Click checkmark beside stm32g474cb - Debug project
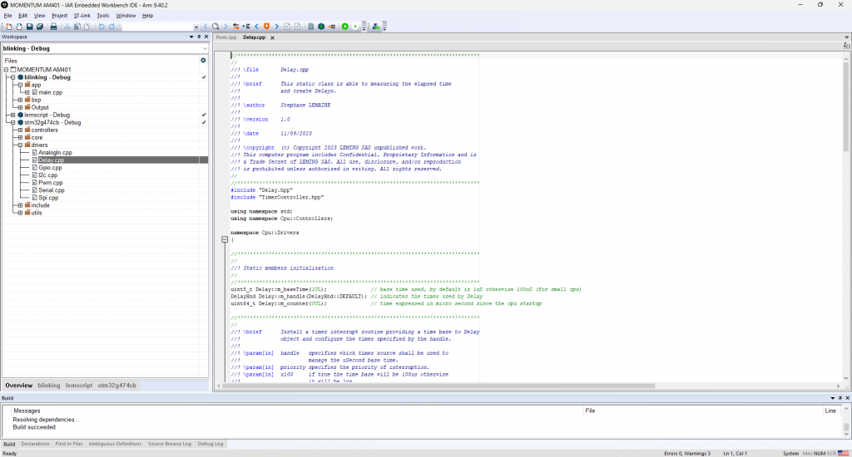Screen dimensions: 852x457 [x=204, y=122]
